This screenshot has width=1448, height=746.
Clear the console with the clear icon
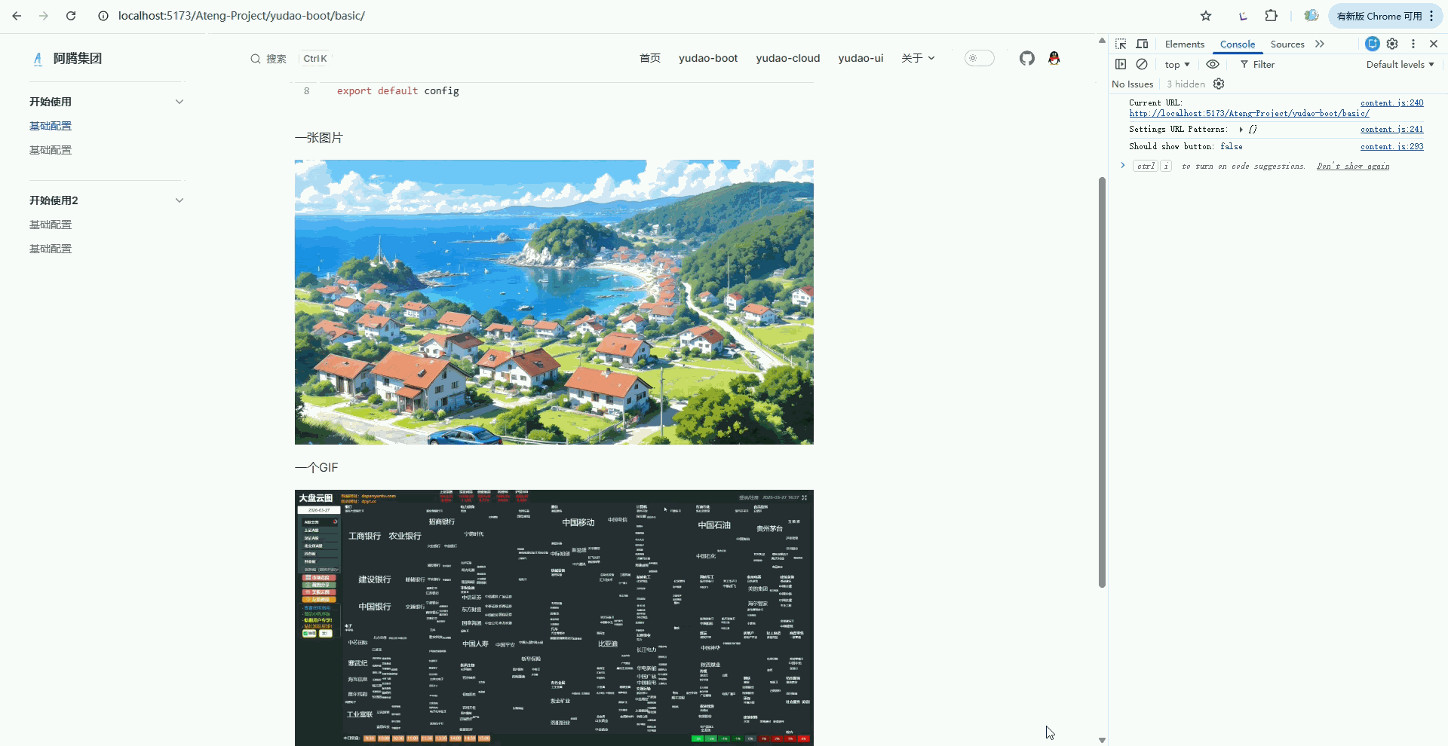[1142, 64]
